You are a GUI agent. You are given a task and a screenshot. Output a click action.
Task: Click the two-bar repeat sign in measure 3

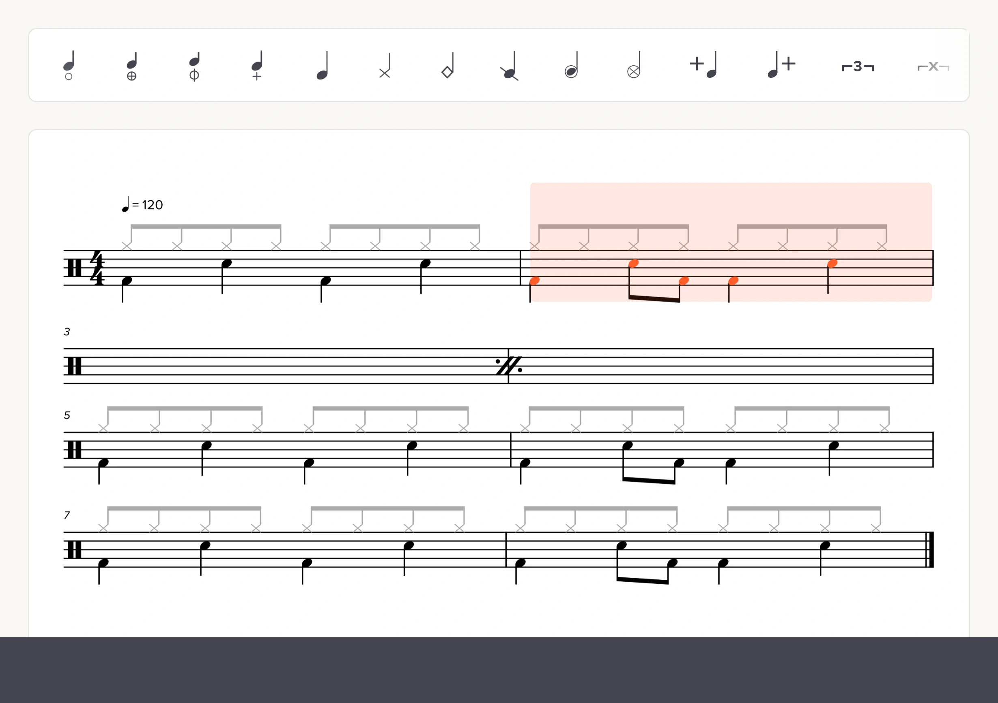click(x=509, y=366)
